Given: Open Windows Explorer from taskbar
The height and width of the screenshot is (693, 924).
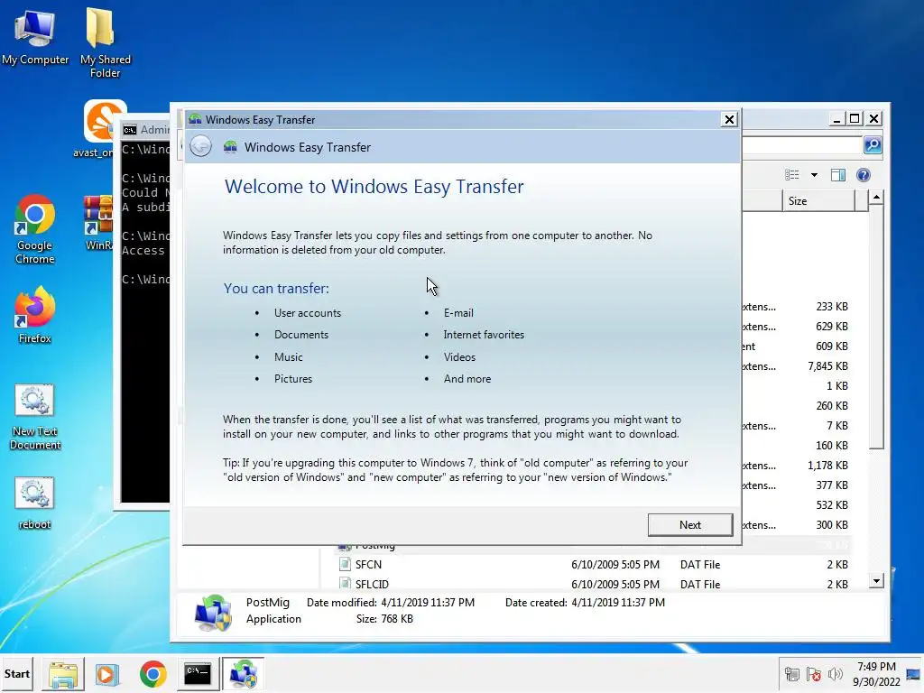Looking at the screenshot, I should (63, 674).
